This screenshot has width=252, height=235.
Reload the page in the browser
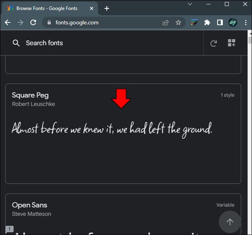coord(33,23)
